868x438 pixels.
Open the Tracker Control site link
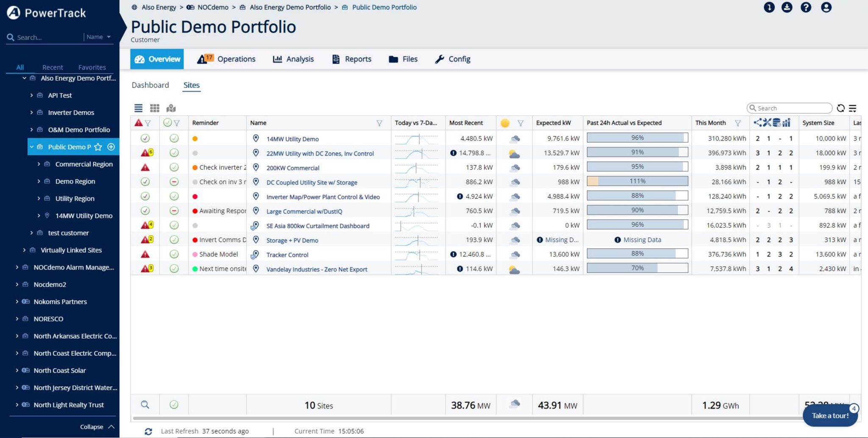pyautogui.click(x=287, y=255)
